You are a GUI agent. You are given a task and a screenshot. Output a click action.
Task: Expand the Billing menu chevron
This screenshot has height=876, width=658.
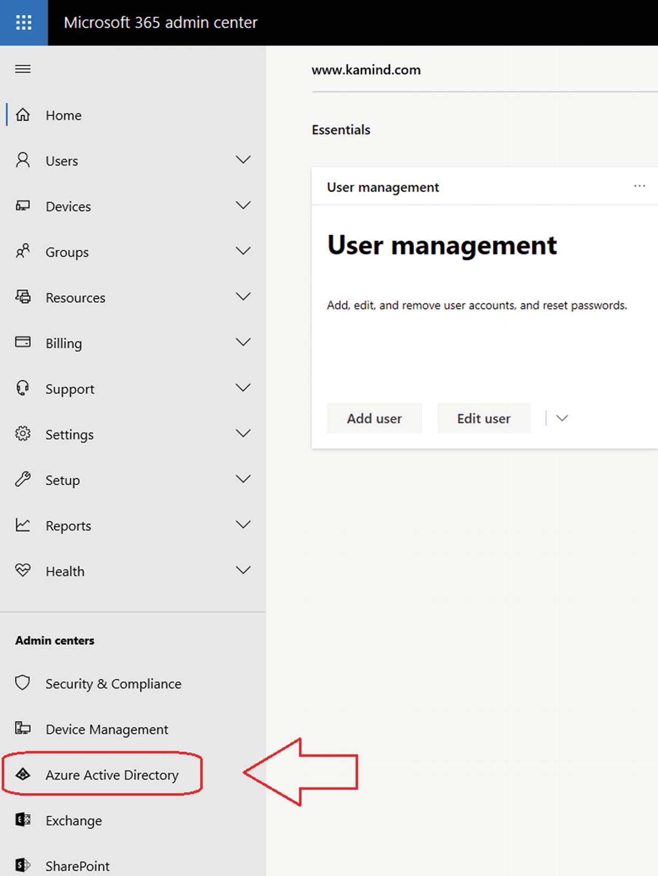point(243,342)
